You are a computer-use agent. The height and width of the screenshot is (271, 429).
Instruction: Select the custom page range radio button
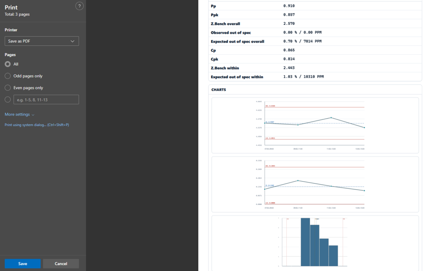[8, 100]
